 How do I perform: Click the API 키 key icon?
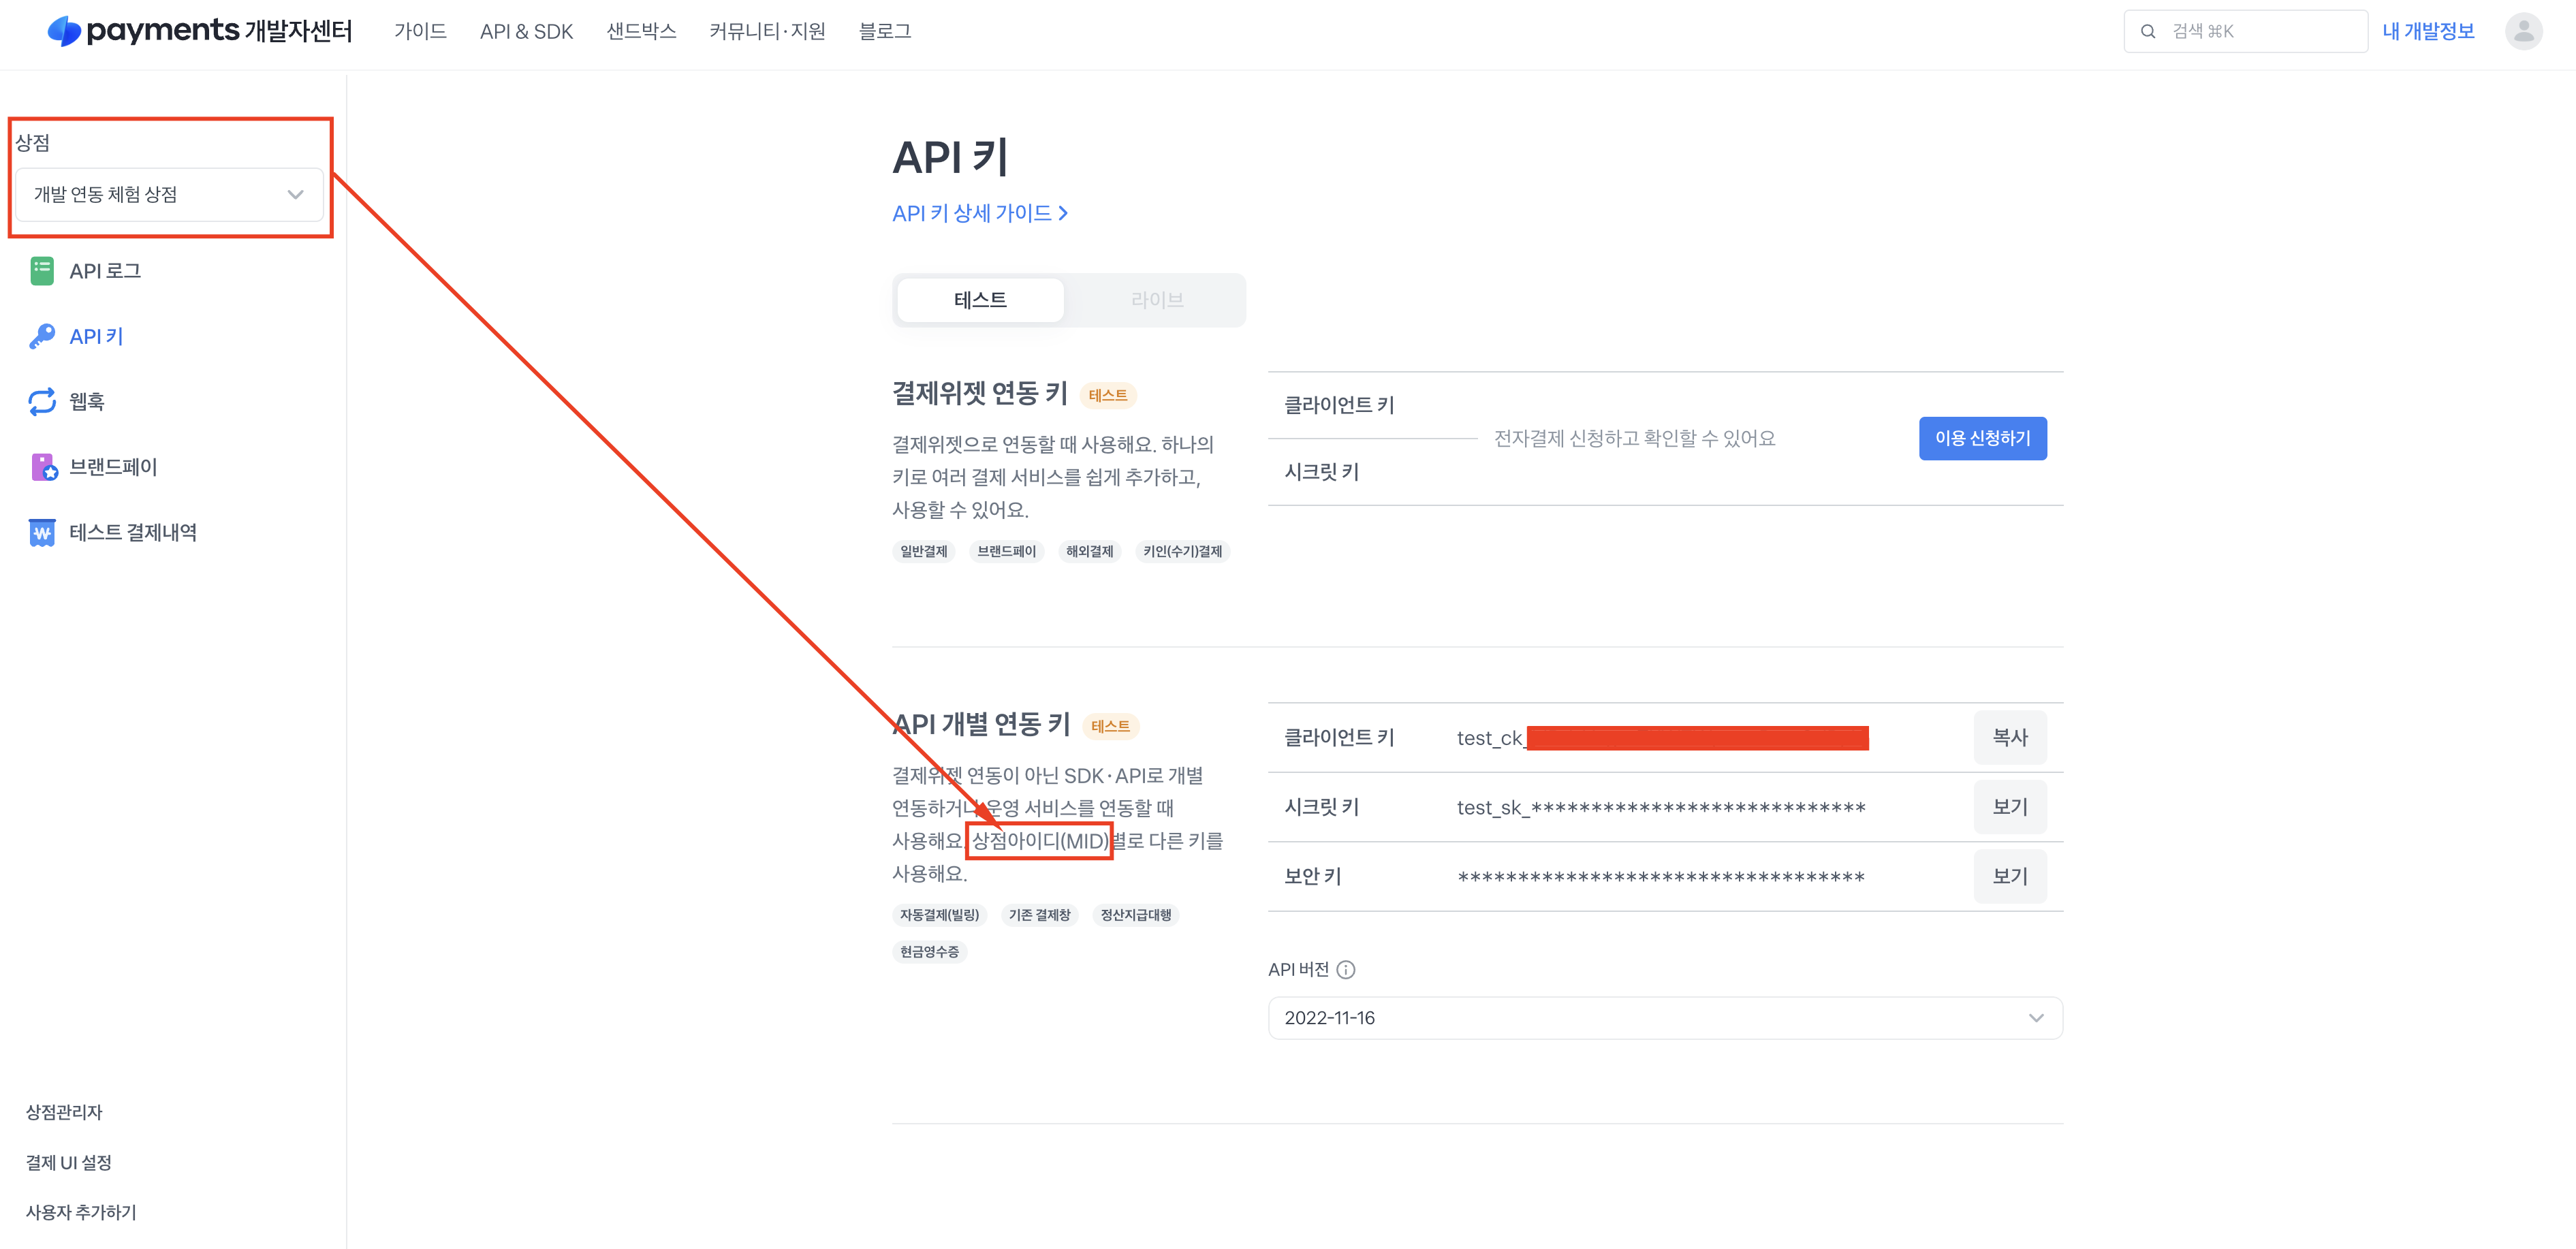pos(42,337)
